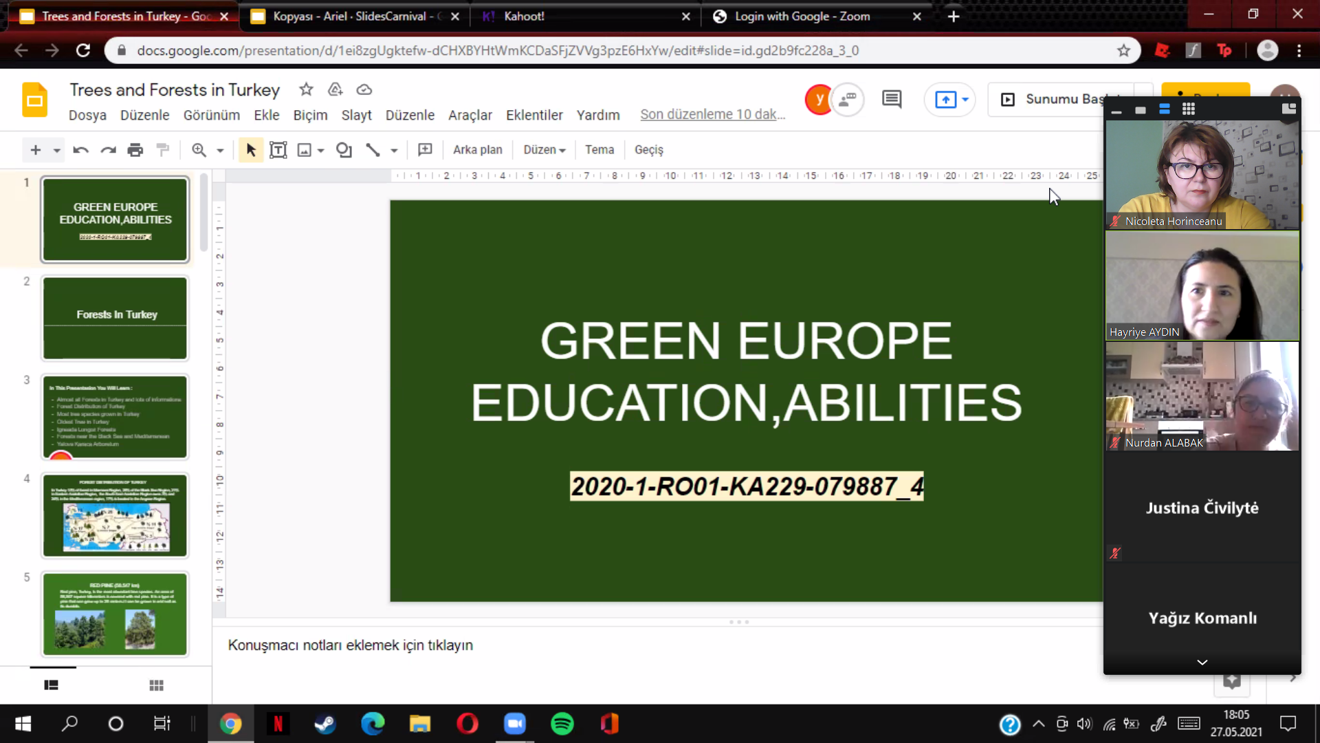The height and width of the screenshot is (743, 1320).
Task: Select the text box tool
Action: [x=278, y=150]
